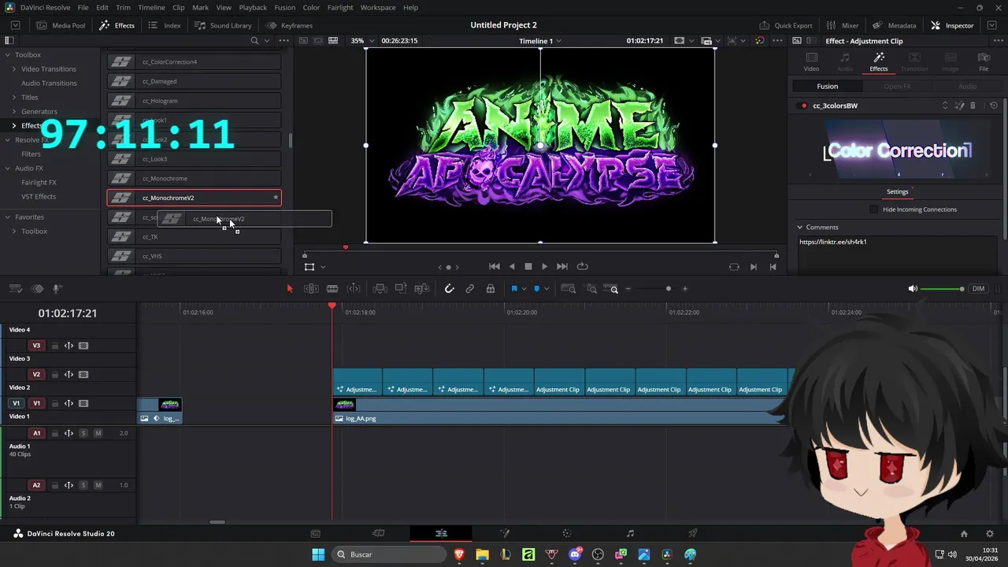
Task: Click the Windows Start button
Action: coord(318,554)
